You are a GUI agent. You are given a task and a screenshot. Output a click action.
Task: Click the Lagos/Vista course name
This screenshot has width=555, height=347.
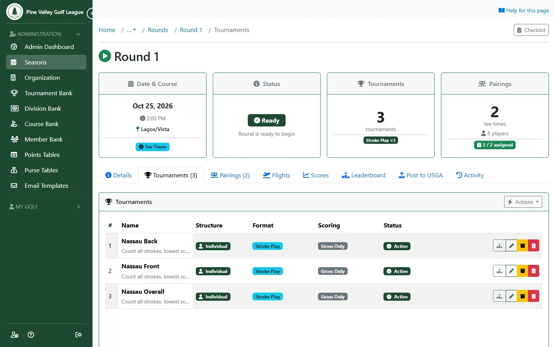click(155, 129)
